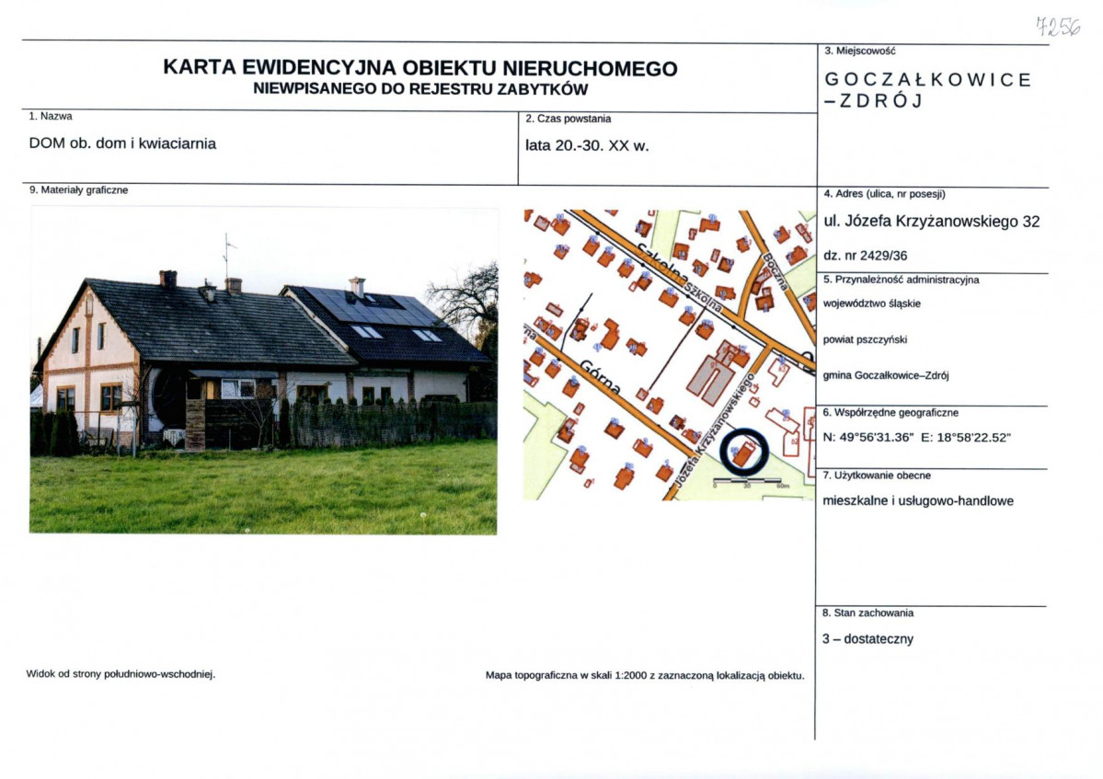Viewport: 1103px width, 779px height.
Task: Click the 'Boczna' street label on the map
Action: pyautogui.click(x=776, y=273)
